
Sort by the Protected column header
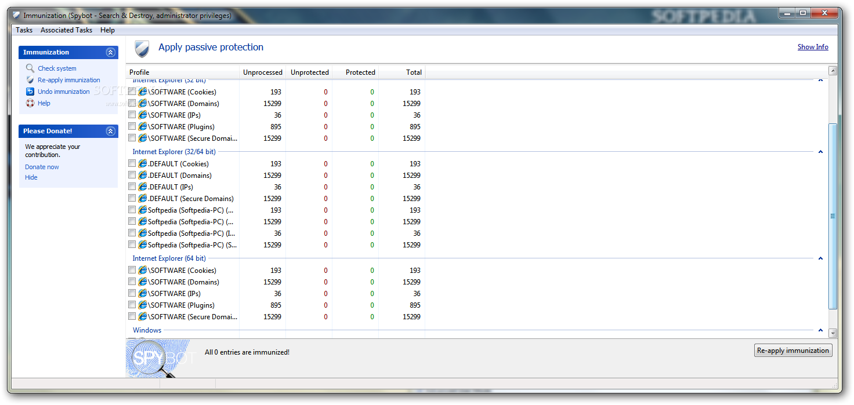tap(356, 72)
